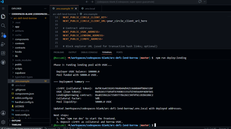Open .env.local file in explorer
The width and height of the screenshot is (231, 129).
[x=29, y=85]
